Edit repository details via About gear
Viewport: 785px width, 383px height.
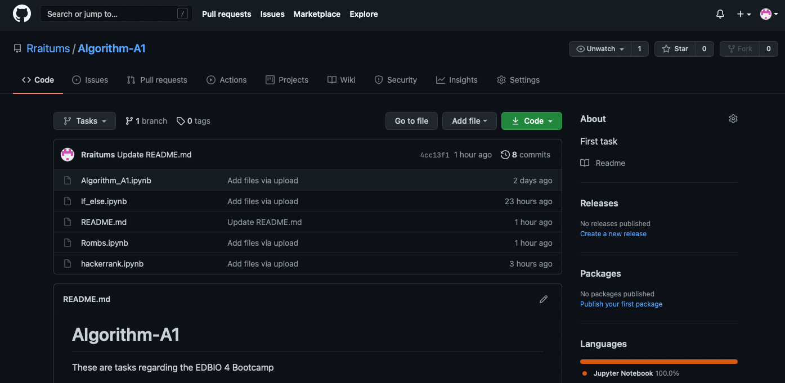733,119
